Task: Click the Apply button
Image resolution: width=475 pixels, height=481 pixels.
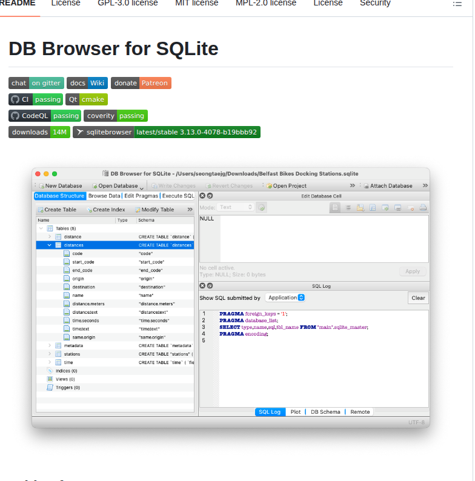Action: pyautogui.click(x=413, y=271)
